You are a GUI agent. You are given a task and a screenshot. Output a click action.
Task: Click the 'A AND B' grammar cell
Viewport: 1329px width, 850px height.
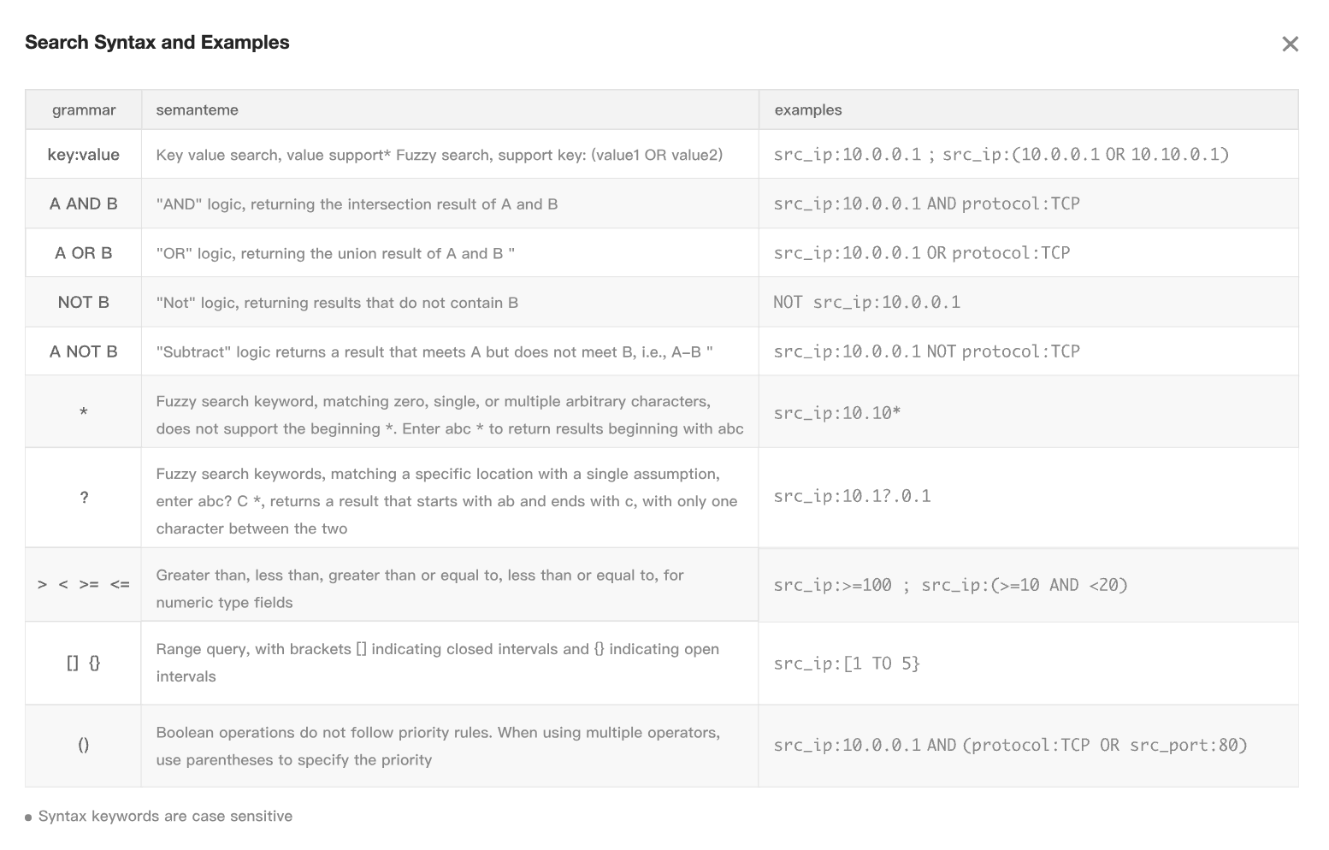[x=84, y=204]
